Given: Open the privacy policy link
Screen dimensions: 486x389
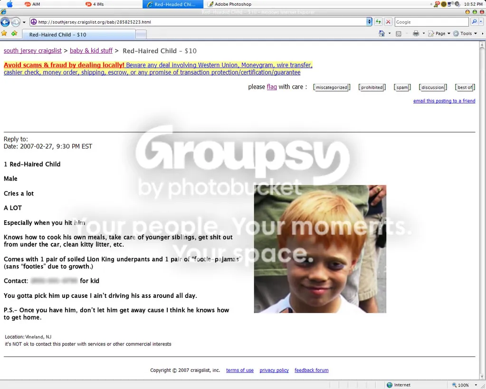Looking at the screenshot, I should [x=274, y=370].
